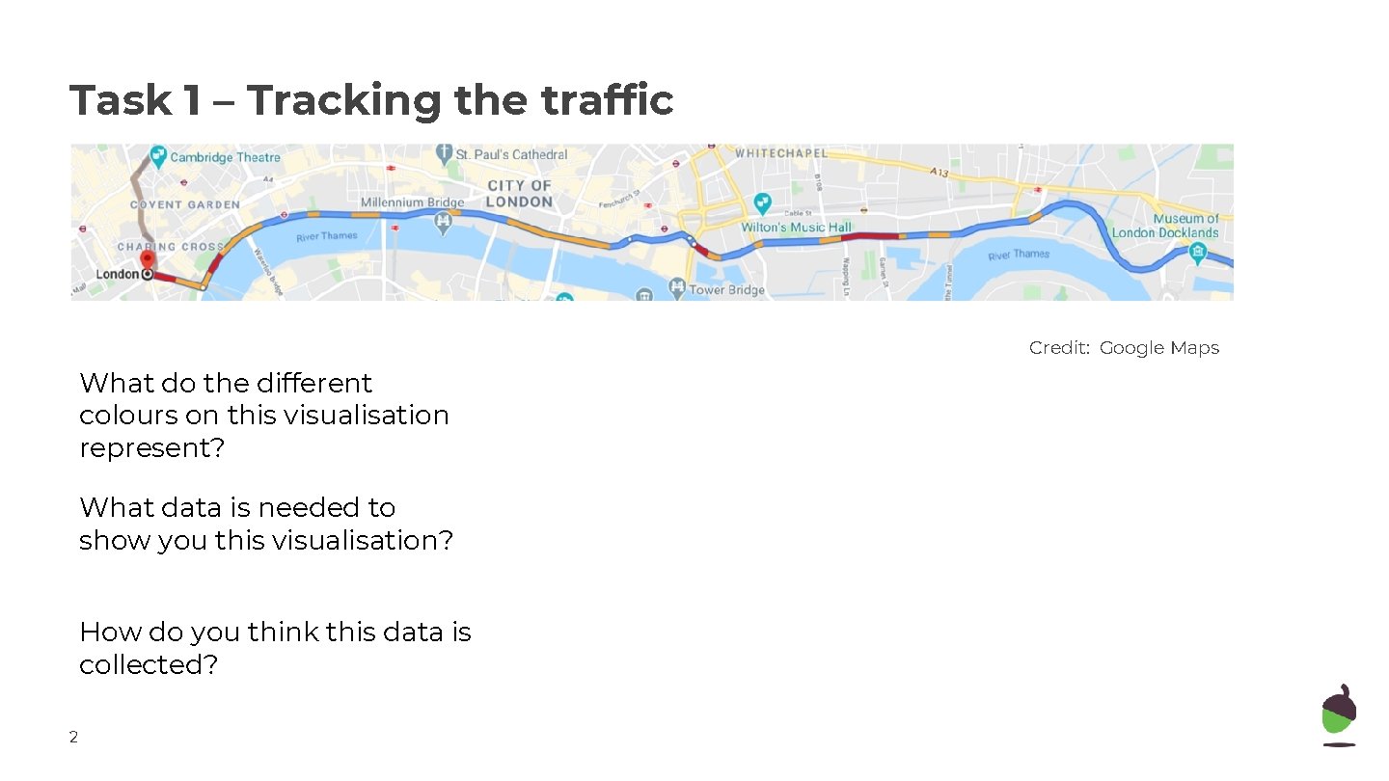The width and height of the screenshot is (1389, 781).
Task: Click the River Thames label near Waterloo Bridge
Action: click(x=326, y=237)
